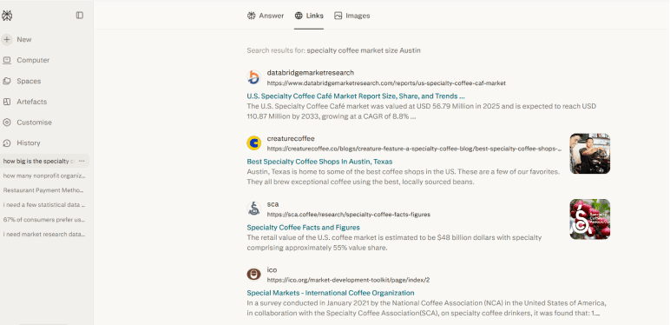Click the Customise icon
670x325 pixels.
coord(6,123)
